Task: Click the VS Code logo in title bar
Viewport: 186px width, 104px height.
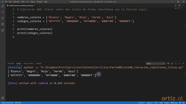Action: tap(2, 2)
